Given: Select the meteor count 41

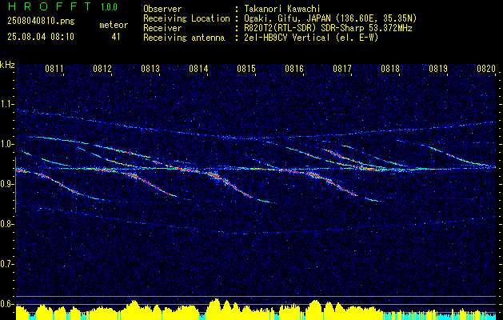Looking at the screenshot, I should (x=116, y=37).
